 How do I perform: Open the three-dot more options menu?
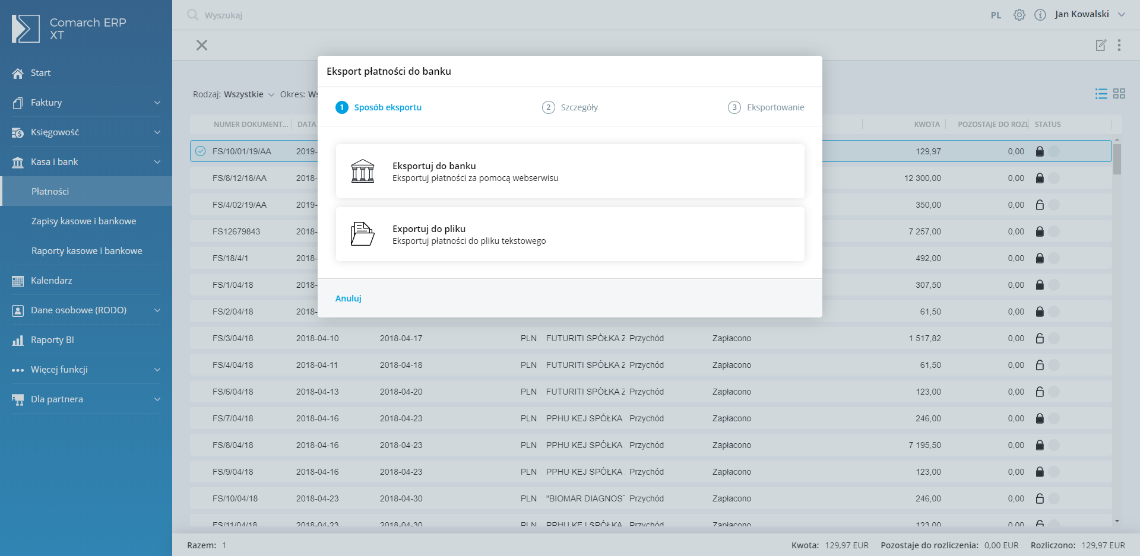click(1119, 45)
